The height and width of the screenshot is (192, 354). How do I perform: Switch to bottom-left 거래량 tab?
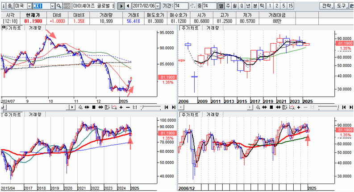pyautogui.click(x=35, y=114)
